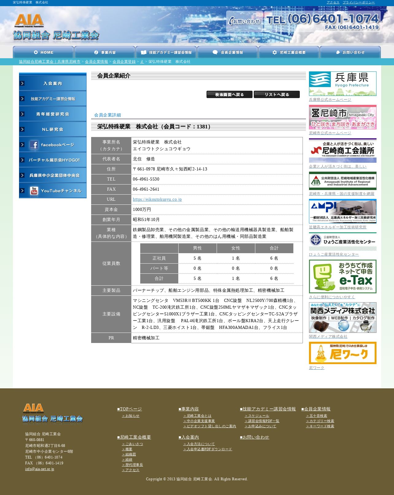This screenshot has width=394, height=495.
Task: Click the 尼崎地域産業活性化機構 banner
Action: tap(343, 181)
